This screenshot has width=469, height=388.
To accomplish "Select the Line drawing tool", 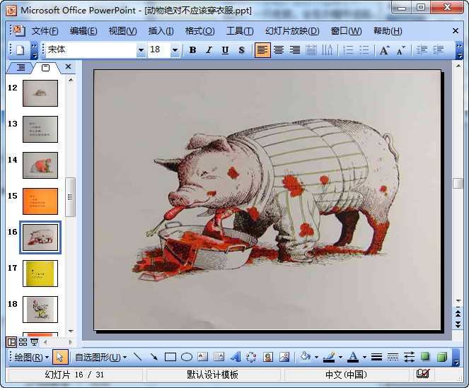I will pos(138,357).
